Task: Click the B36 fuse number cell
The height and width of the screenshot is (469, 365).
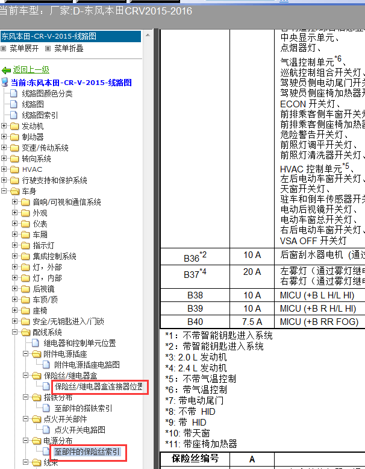Action: click(x=195, y=256)
